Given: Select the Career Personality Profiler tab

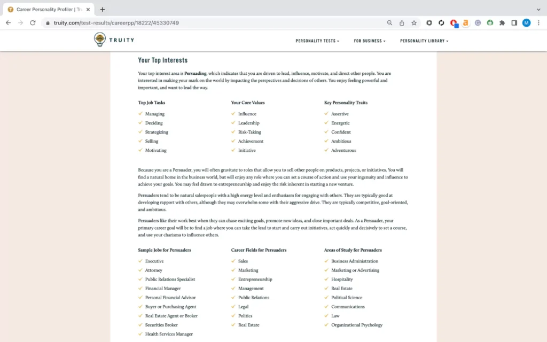Looking at the screenshot, I should tap(49, 10).
